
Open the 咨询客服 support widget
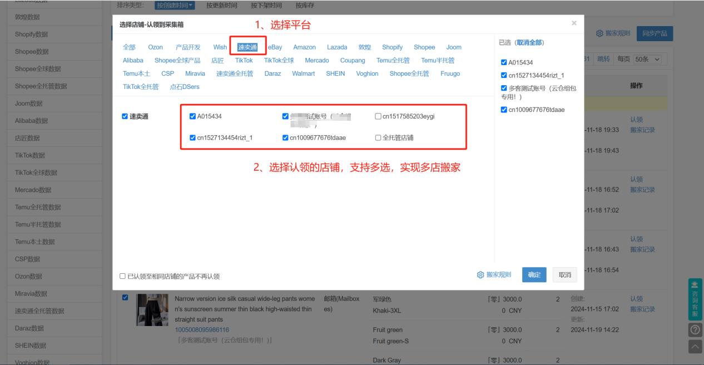[x=695, y=299]
